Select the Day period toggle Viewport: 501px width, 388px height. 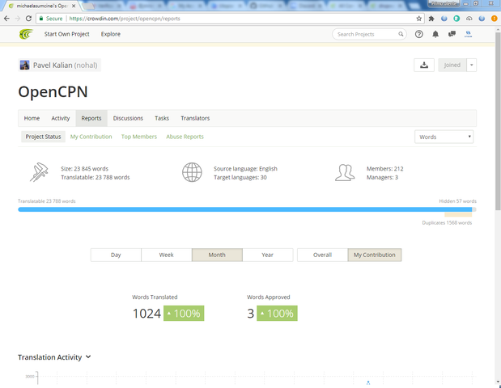coord(116,255)
